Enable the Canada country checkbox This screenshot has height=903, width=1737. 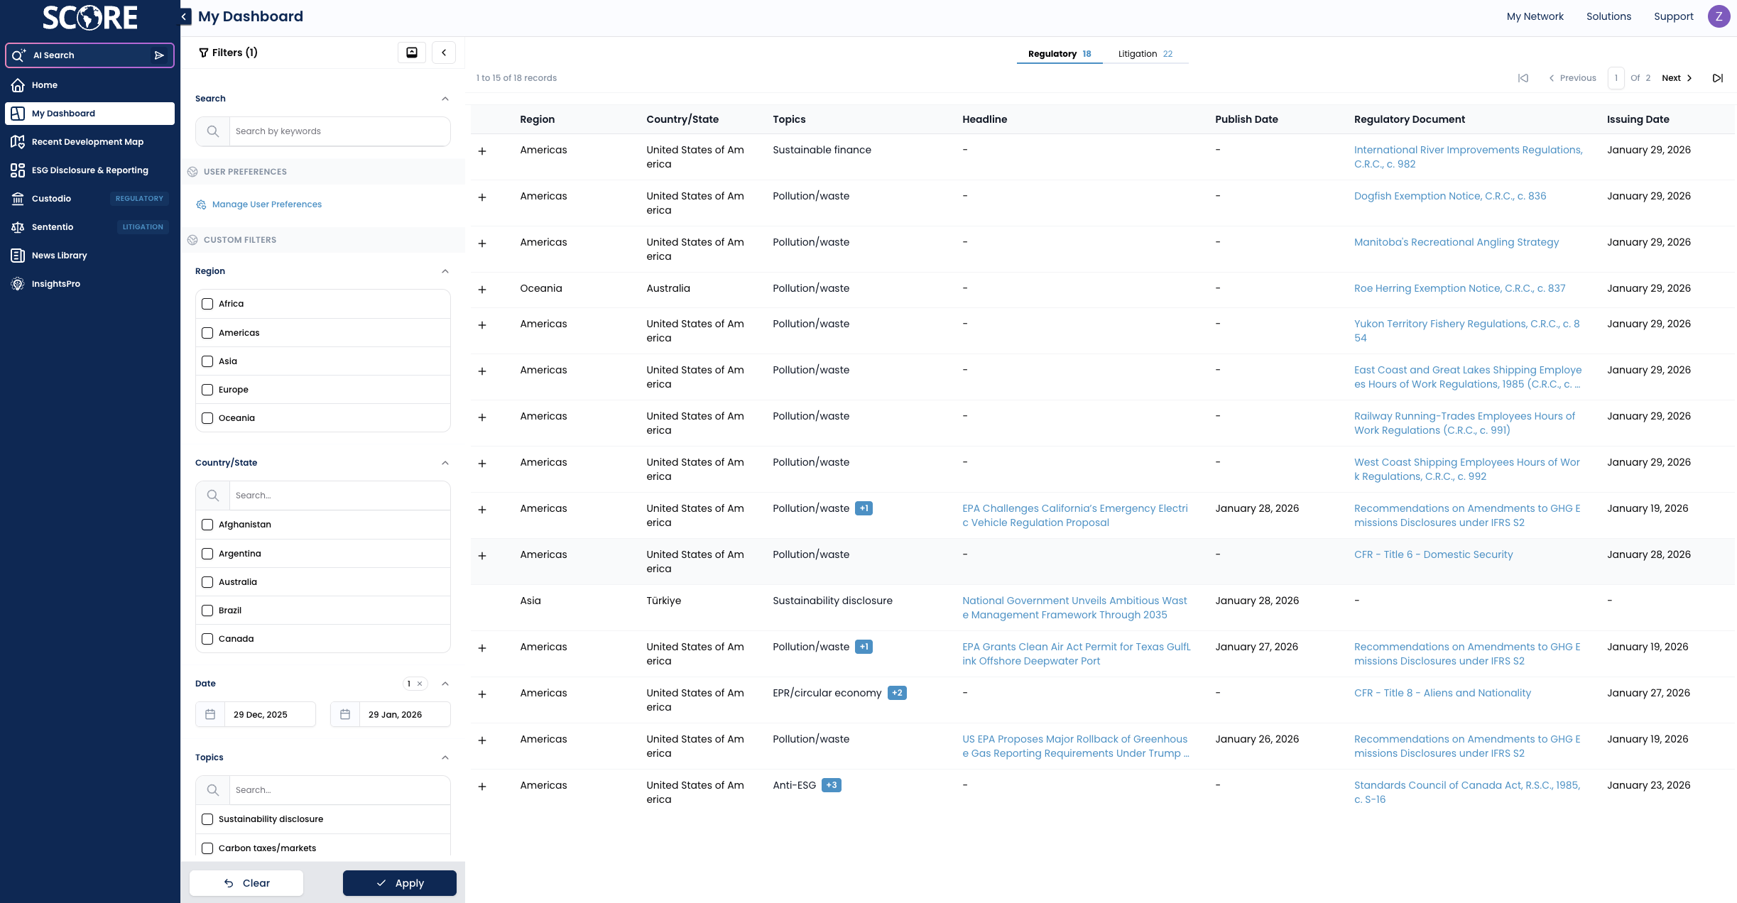click(x=207, y=639)
